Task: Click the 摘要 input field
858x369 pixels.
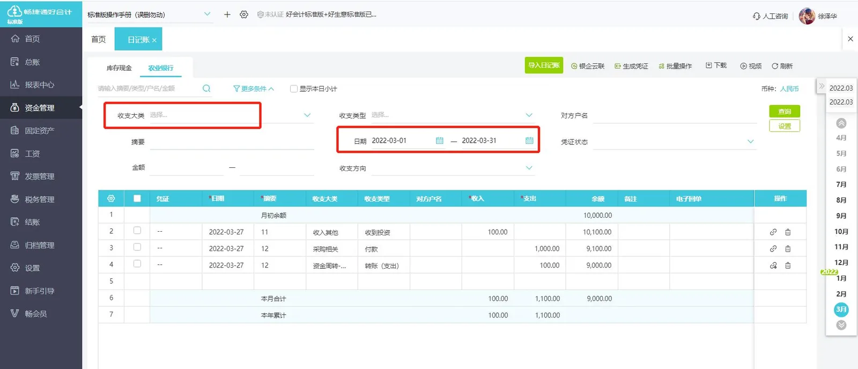Action: (x=231, y=142)
